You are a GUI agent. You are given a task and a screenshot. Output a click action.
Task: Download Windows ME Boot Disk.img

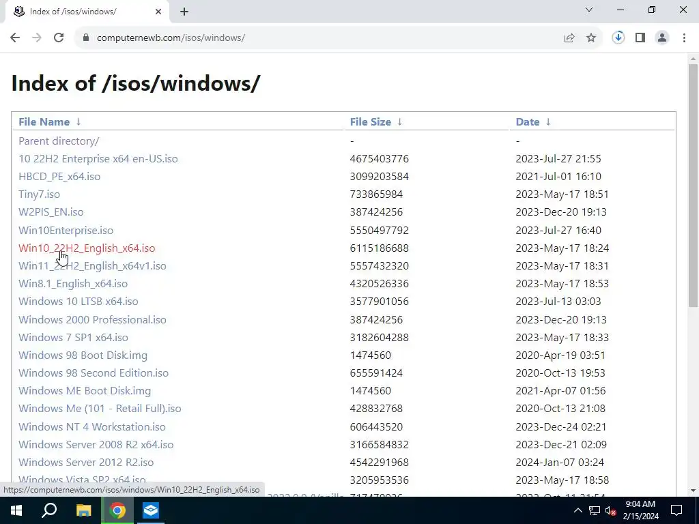click(85, 391)
